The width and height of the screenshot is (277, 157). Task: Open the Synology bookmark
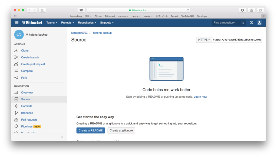click(x=202, y=16)
